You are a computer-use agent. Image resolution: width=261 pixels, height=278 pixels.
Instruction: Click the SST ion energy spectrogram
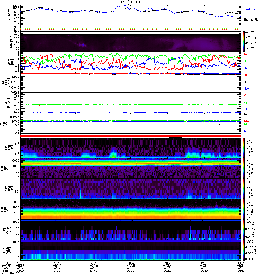click(x=130, y=148)
